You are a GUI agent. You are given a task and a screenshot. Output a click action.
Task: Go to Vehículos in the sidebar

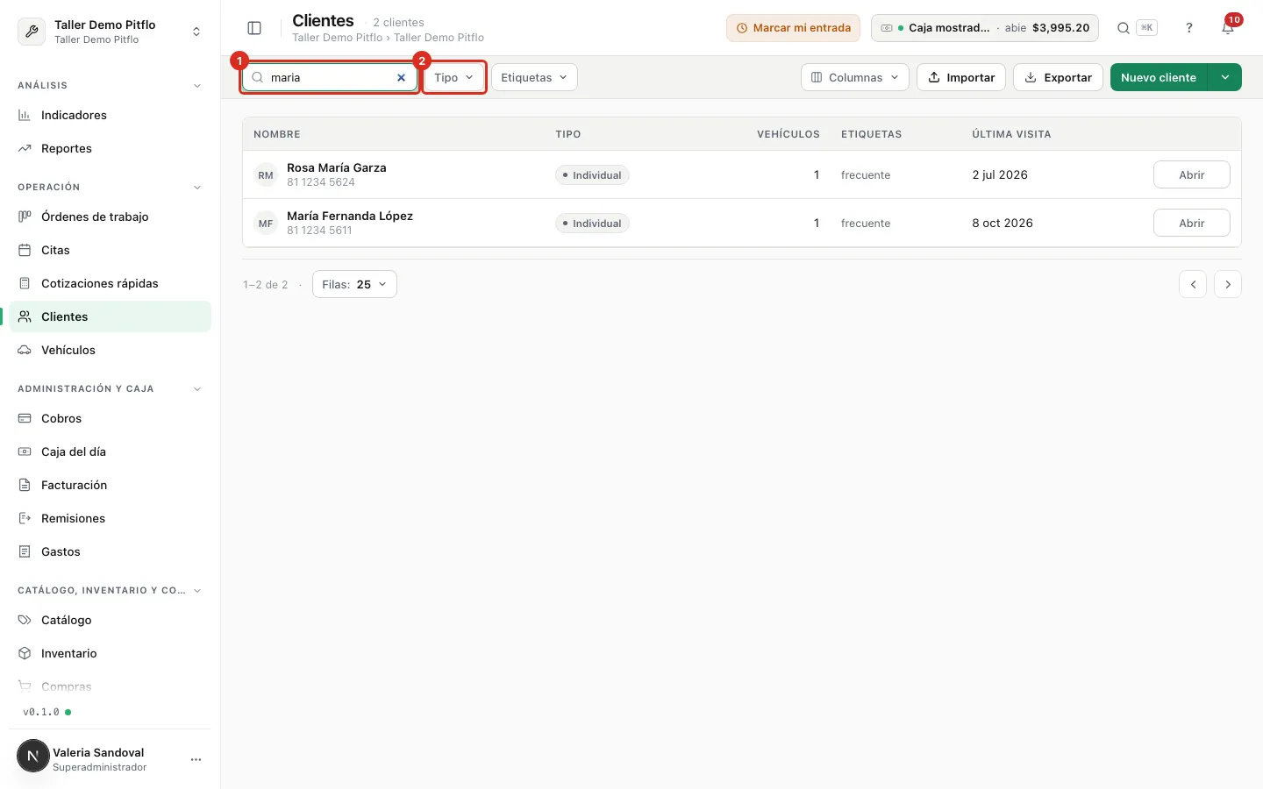(x=111, y=350)
